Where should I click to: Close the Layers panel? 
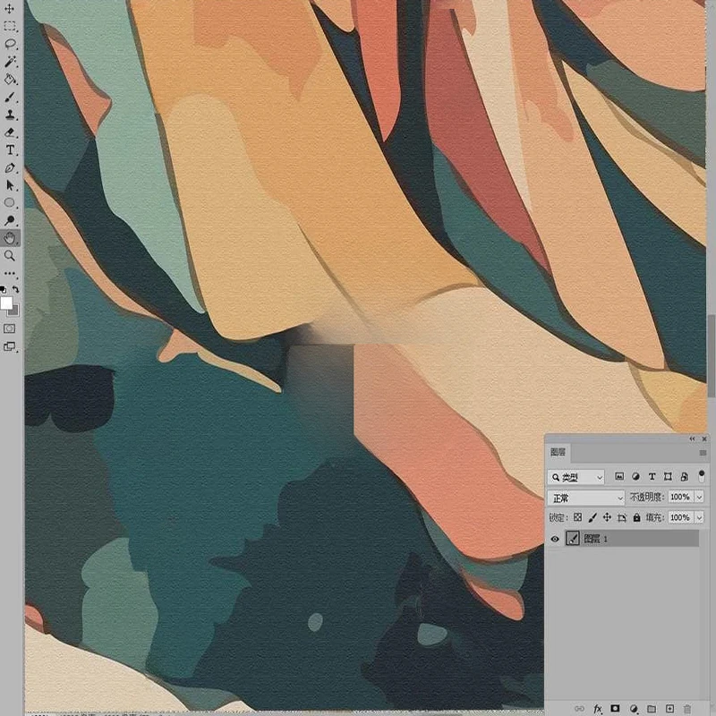[704, 439]
